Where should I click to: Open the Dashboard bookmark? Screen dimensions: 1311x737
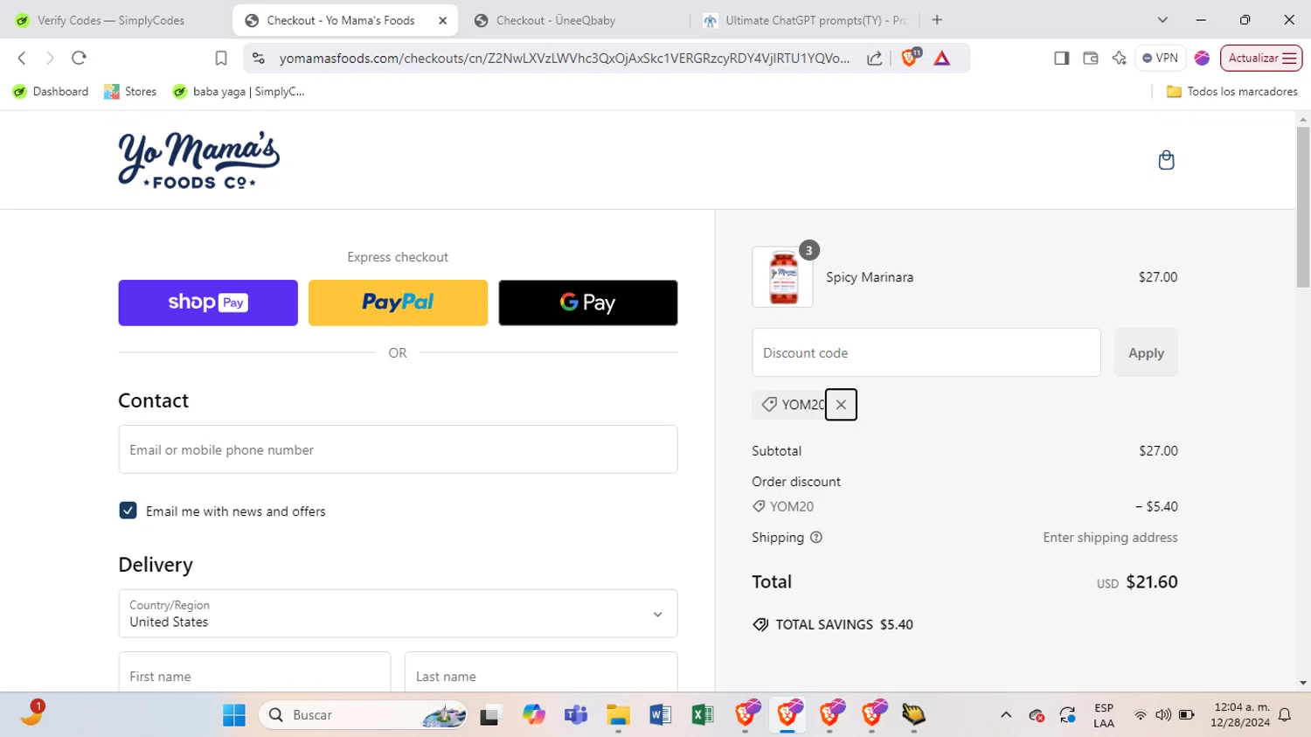click(51, 92)
